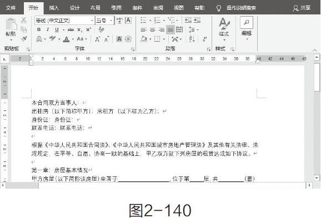Open the underline style dropdown arrow
The image size is (321, 218).
[63, 30]
